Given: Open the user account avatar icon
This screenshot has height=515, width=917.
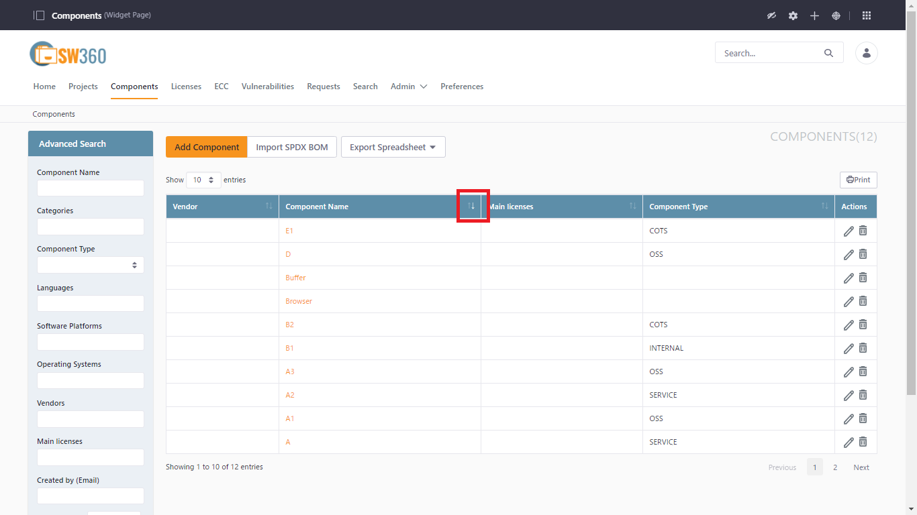Looking at the screenshot, I should tap(867, 53).
